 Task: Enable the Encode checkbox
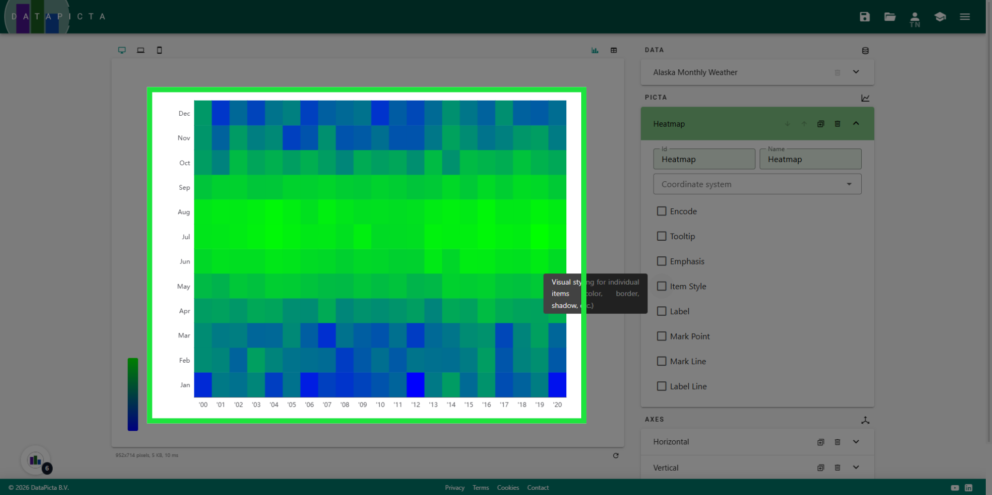[661, 211]
